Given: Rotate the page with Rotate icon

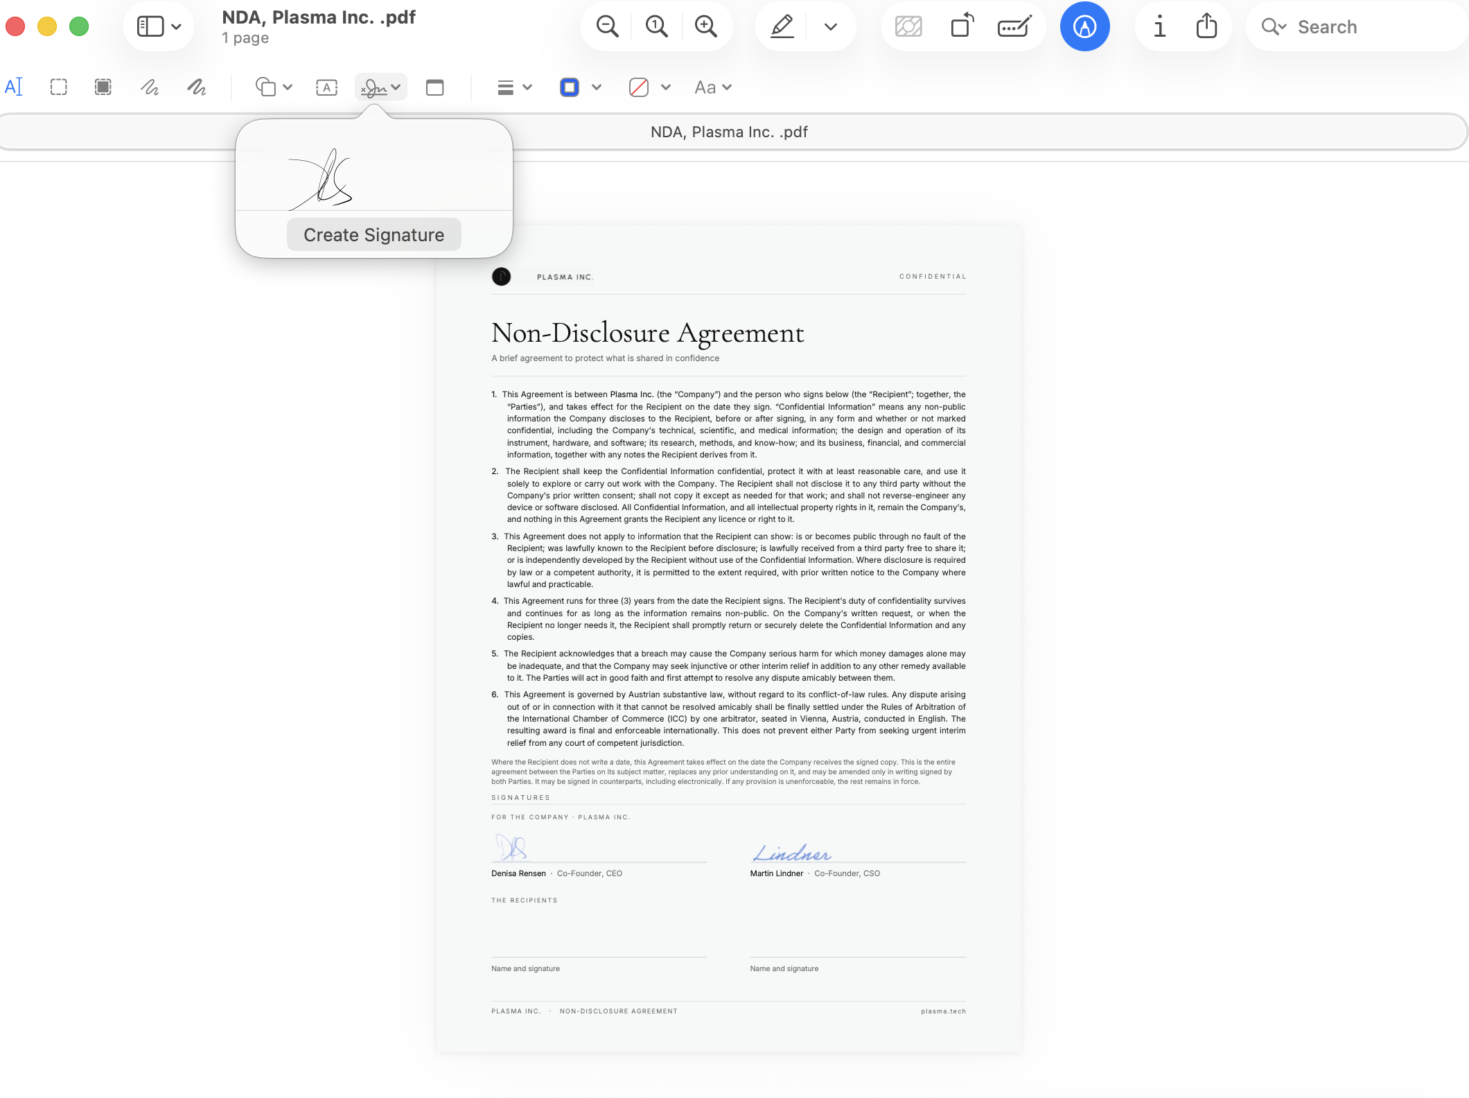Looking at the screenshot, I should pyautogui.click(x=962, y=27).
